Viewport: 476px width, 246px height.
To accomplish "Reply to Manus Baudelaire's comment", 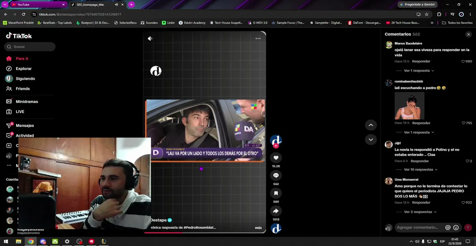I will click(x=421, y=61).
